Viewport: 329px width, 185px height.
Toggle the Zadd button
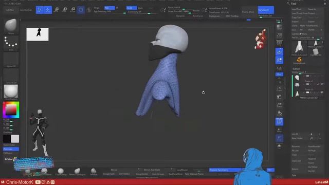pos(132,8)
